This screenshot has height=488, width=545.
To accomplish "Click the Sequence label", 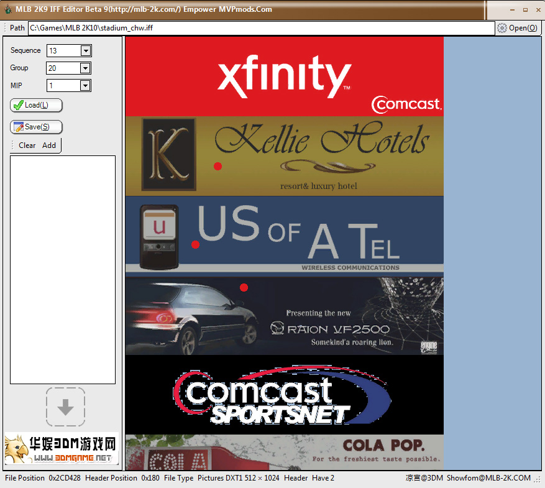I will pyautogui.click(x=25, y=50).
